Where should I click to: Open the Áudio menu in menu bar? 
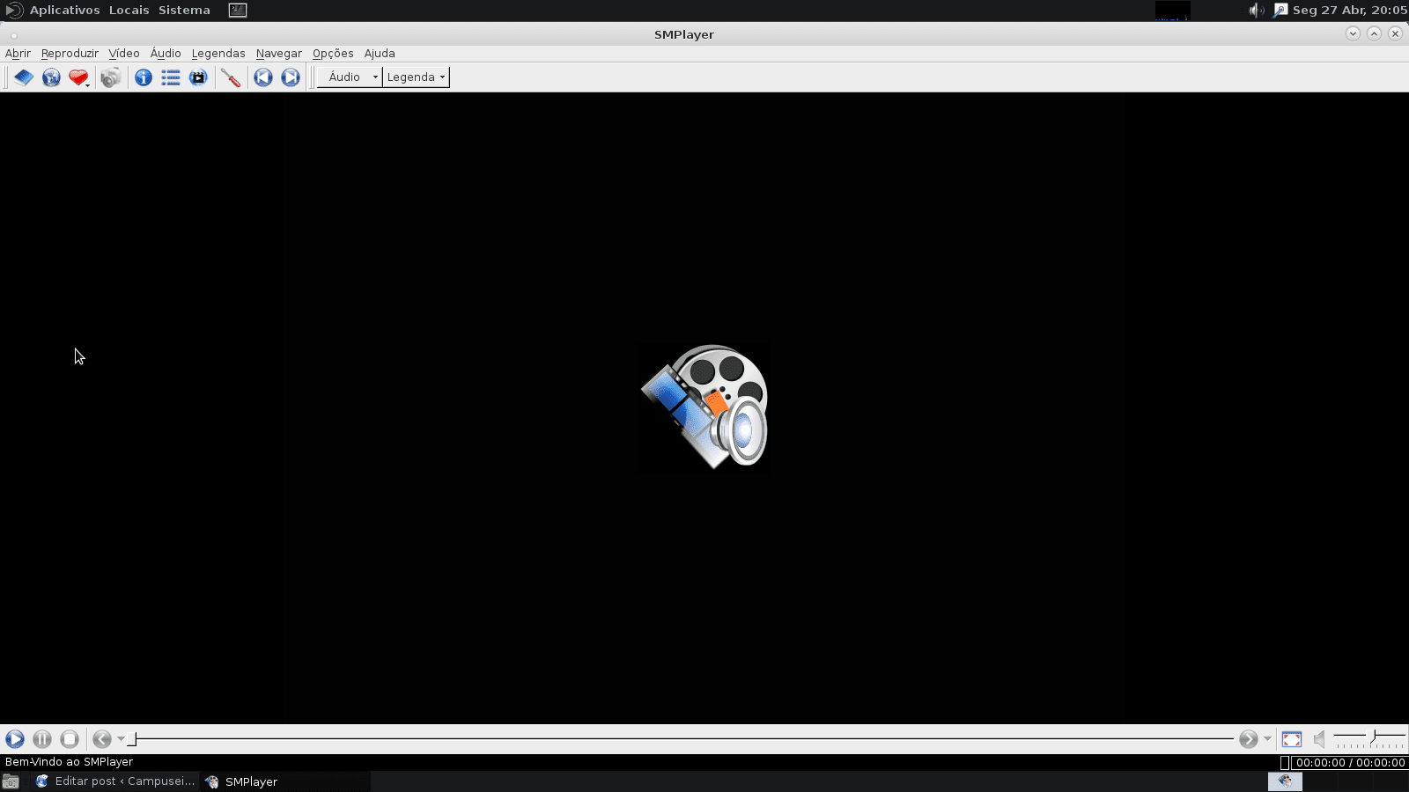[166, 54]
